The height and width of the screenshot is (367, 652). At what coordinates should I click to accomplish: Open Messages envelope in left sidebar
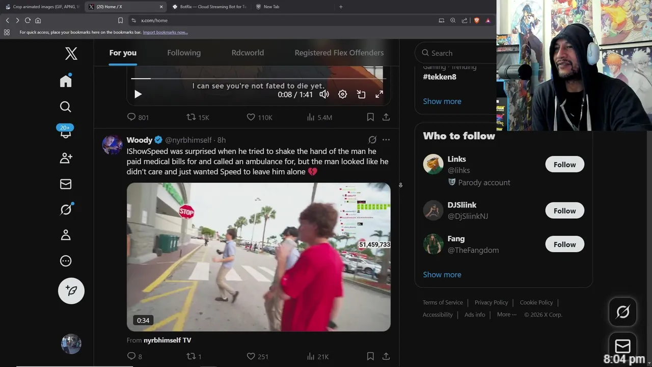[x=66, y=184]
